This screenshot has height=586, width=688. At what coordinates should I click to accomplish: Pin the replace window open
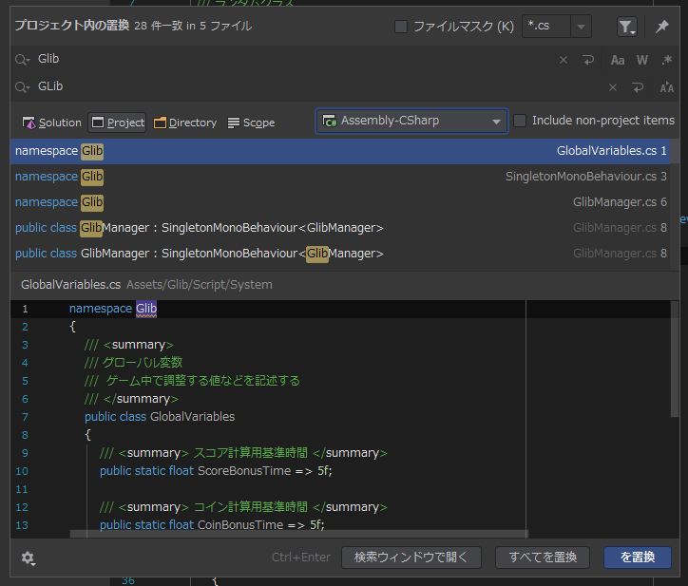pyautogui.click(x=662, y=27)
